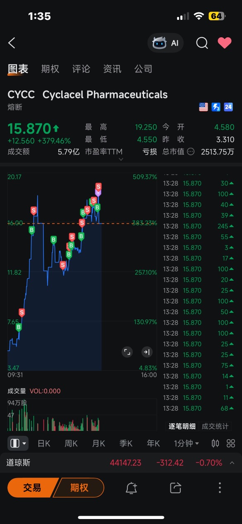Tap the 15.870 current price

click(x=29, y=128)
